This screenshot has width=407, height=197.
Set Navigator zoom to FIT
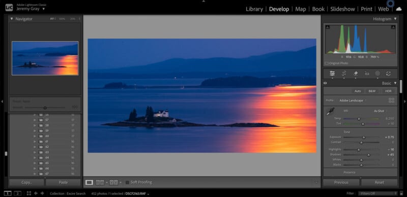(53, 19)
